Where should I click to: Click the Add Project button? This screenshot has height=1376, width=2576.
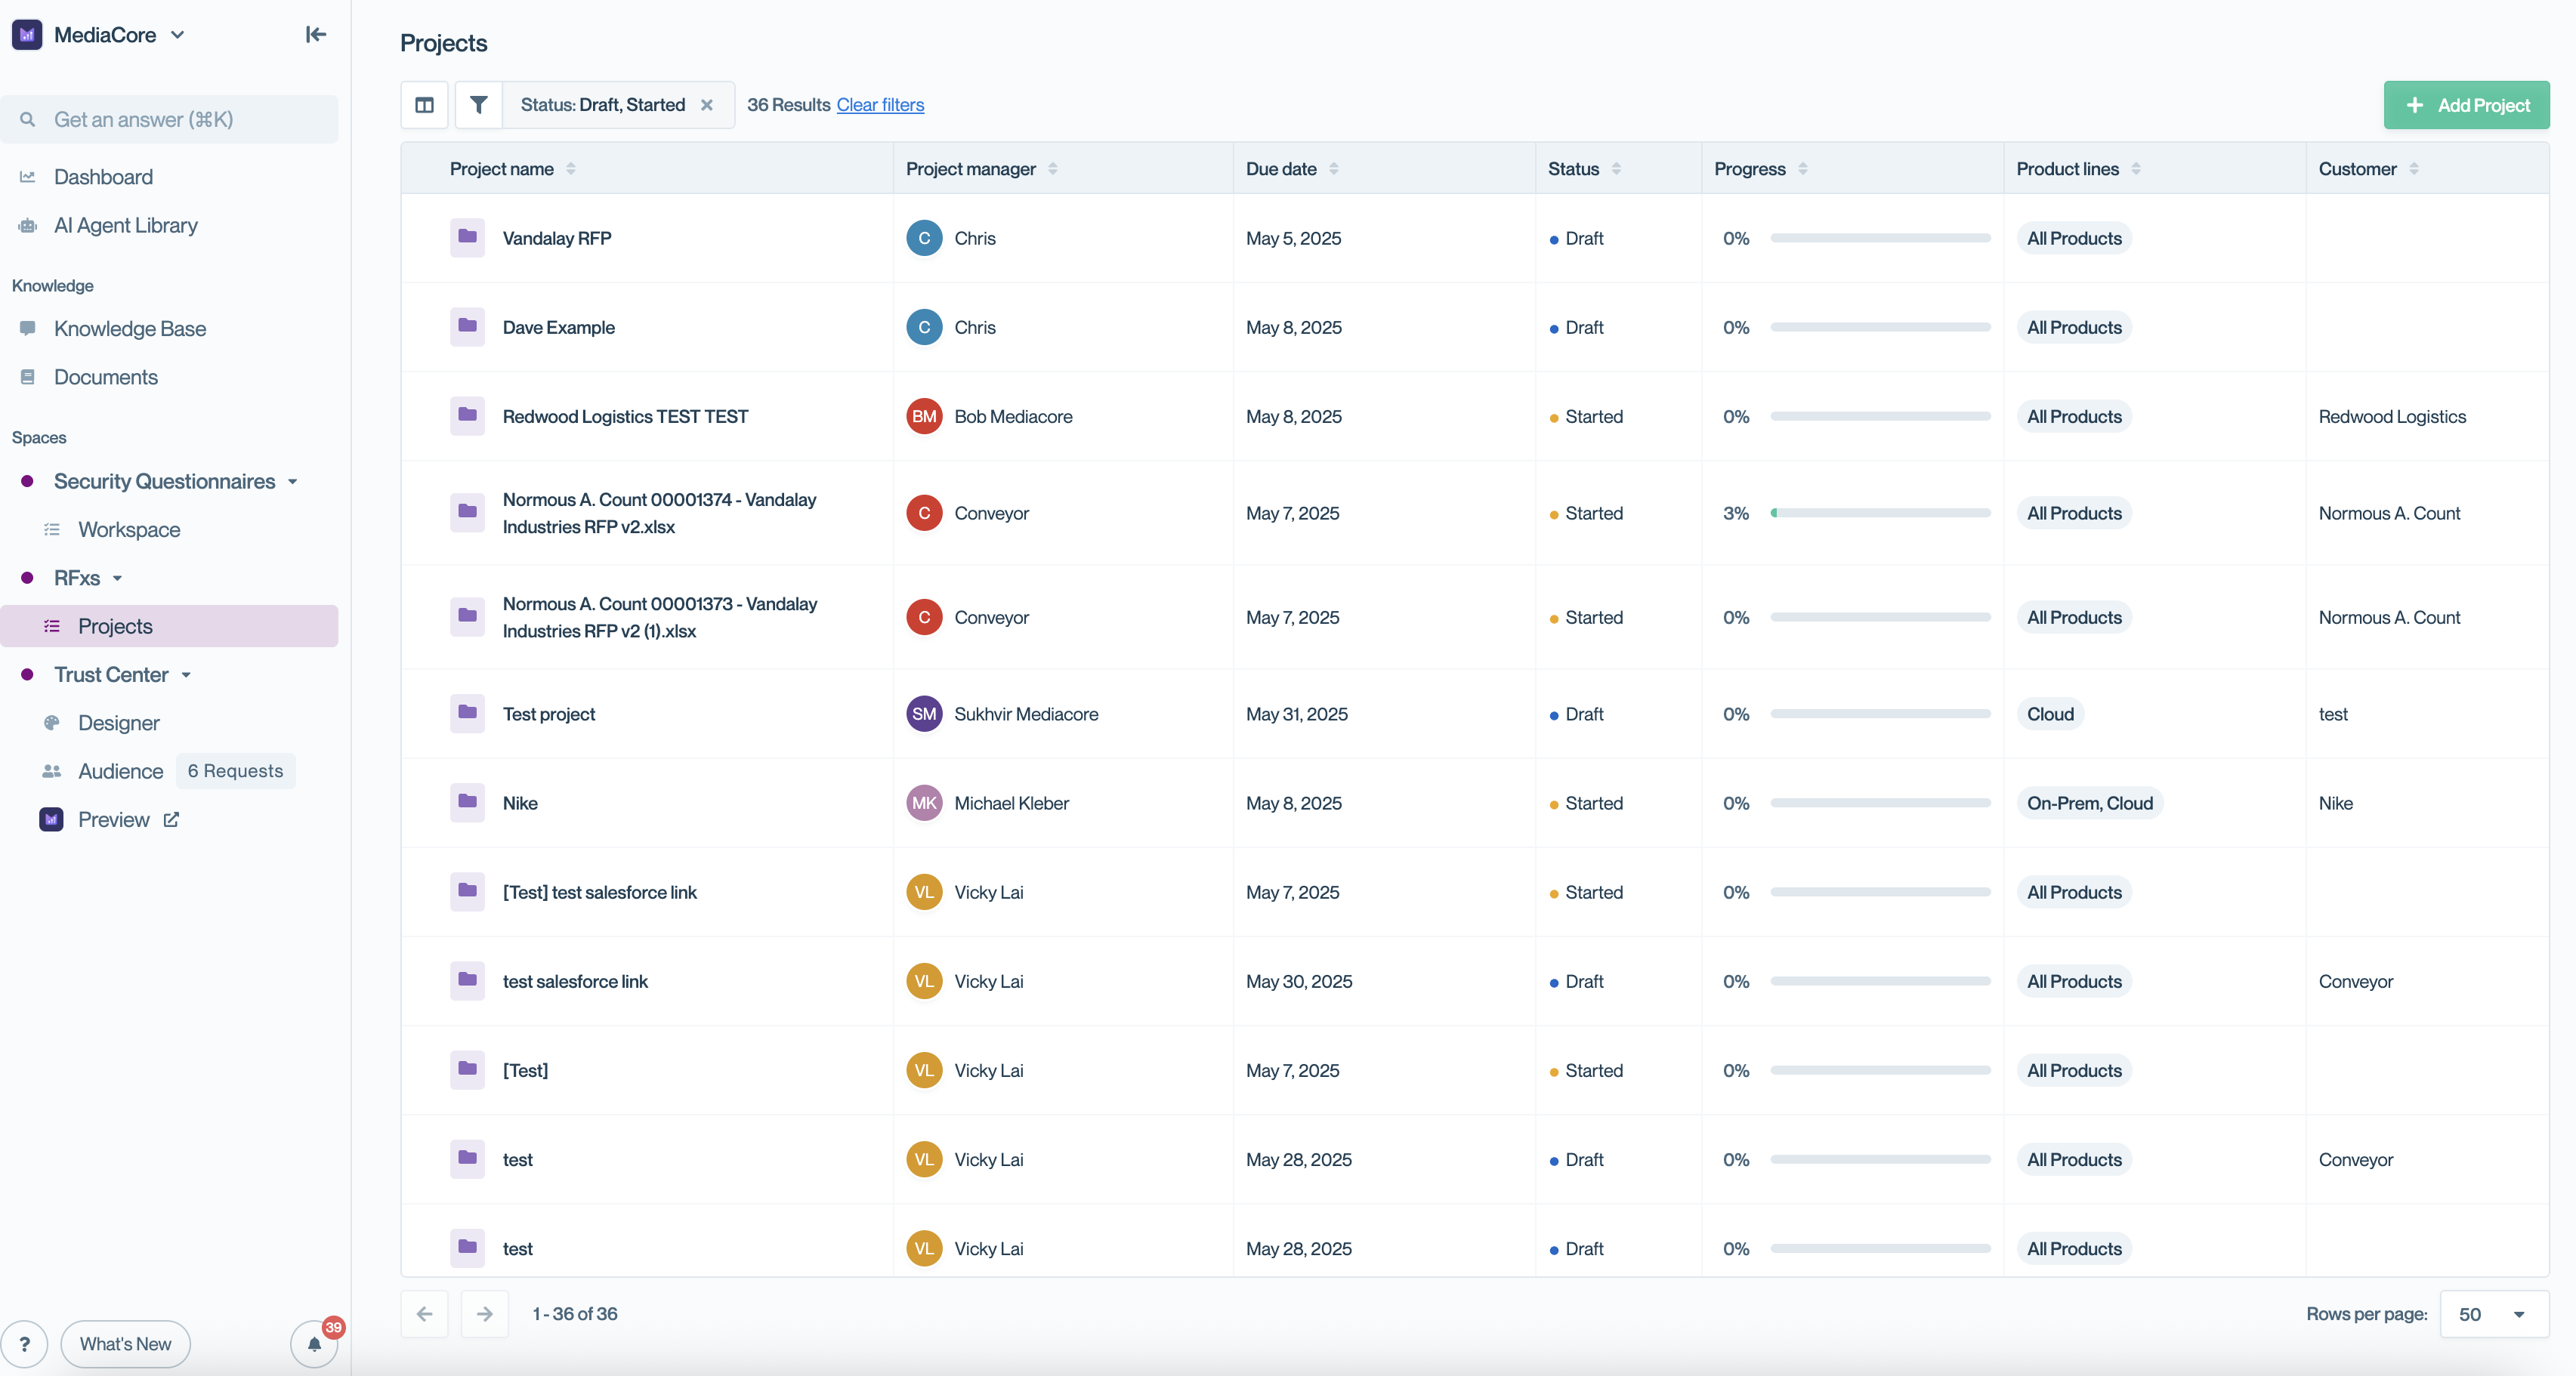[x=2466, y=105]
